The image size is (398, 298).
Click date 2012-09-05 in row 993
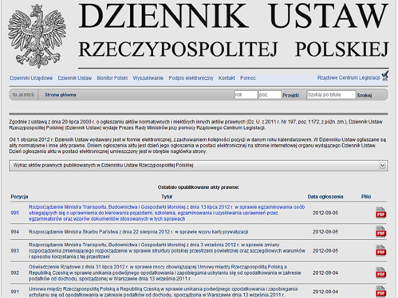tap(325, 251)
